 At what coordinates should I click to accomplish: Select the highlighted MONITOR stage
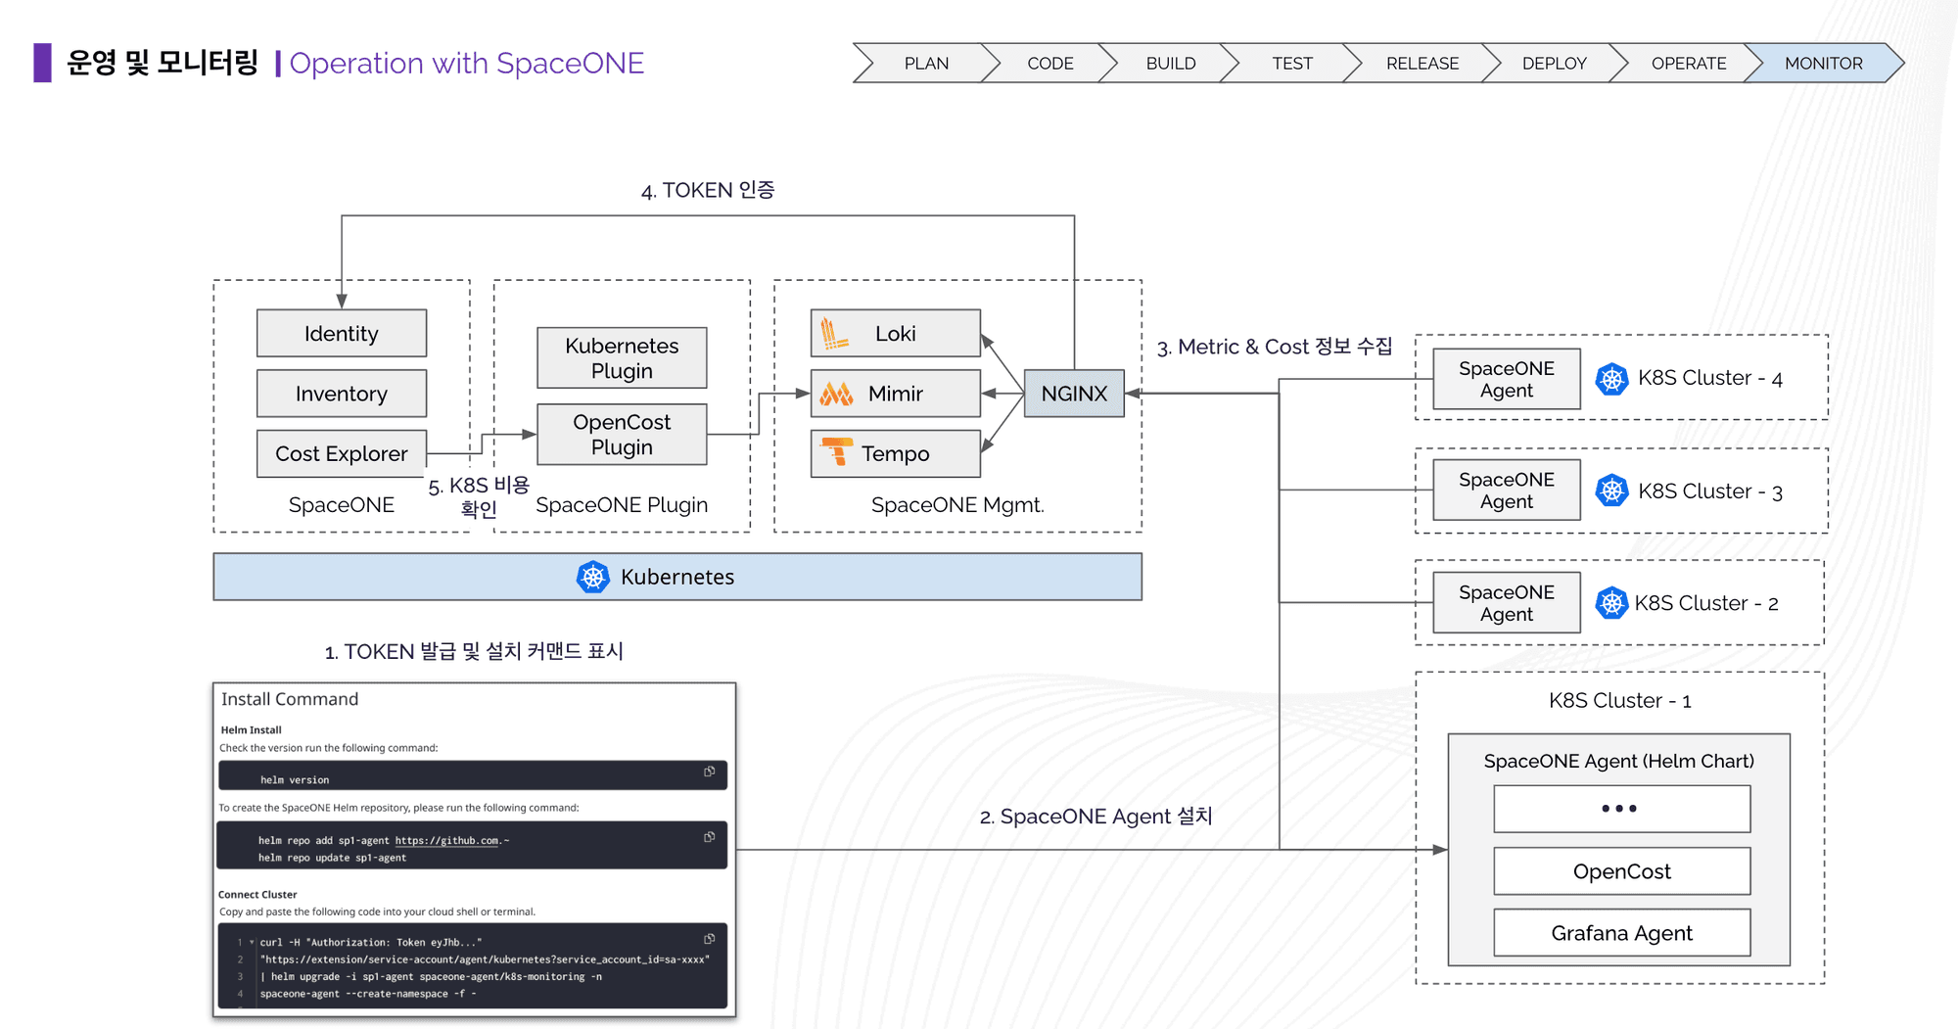coord(1823,63)
